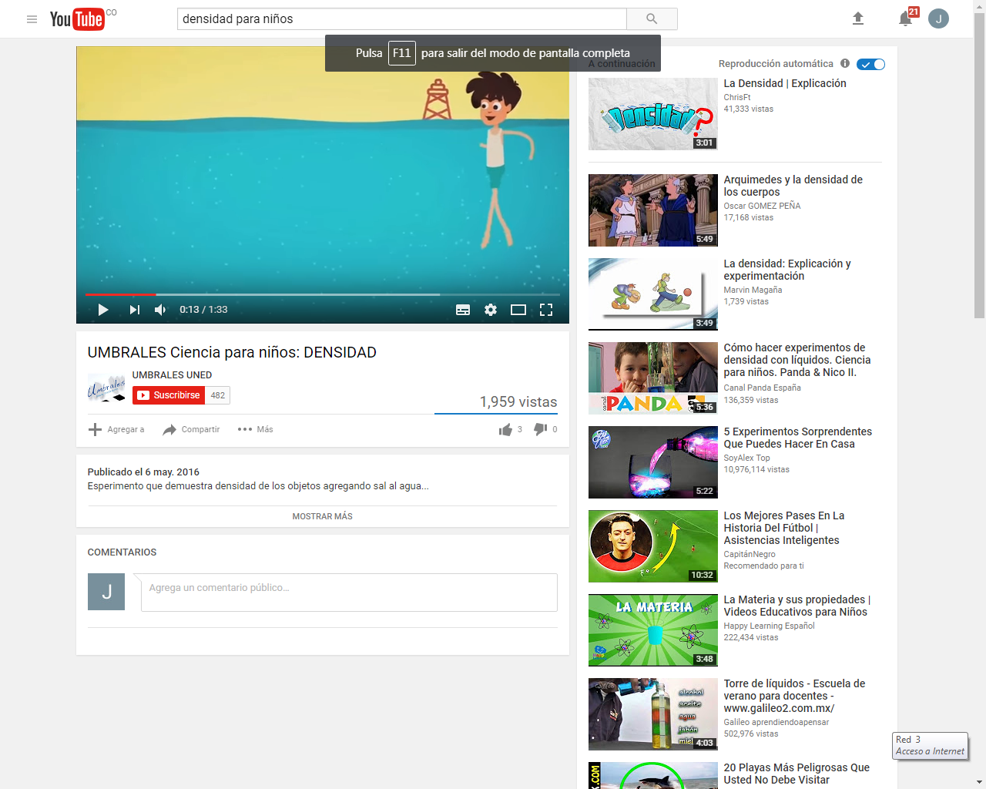Enter fullscreen in the video player
Screen dimensions: 986x789
[x=546, y=310]
